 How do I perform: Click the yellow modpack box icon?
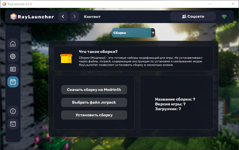click(66, 59)
